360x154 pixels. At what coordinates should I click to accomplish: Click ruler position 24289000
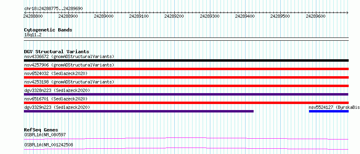104,16
